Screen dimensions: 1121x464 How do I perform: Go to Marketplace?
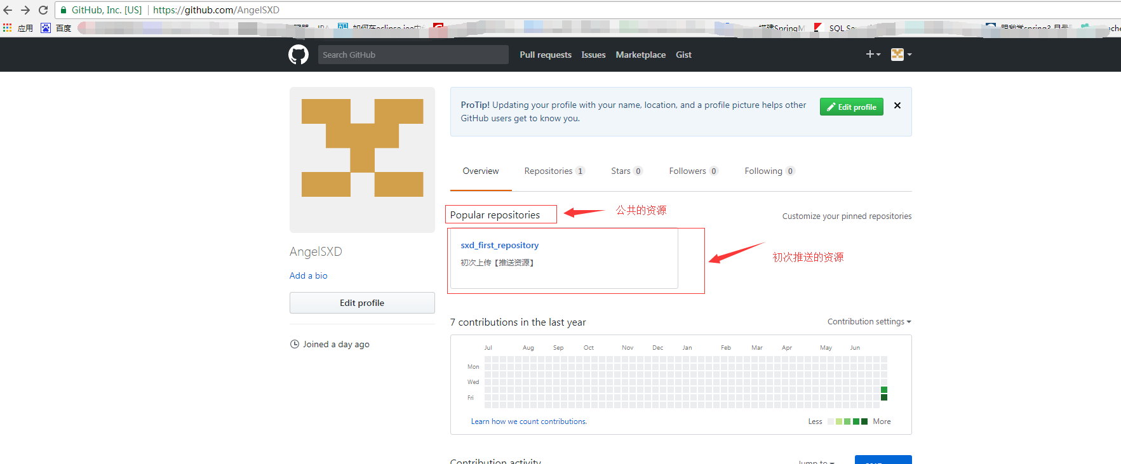[x=641, y=55]
